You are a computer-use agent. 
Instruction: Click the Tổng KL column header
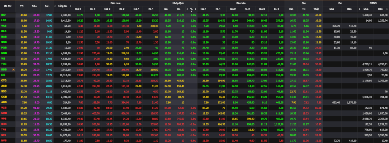click(62, 6)
